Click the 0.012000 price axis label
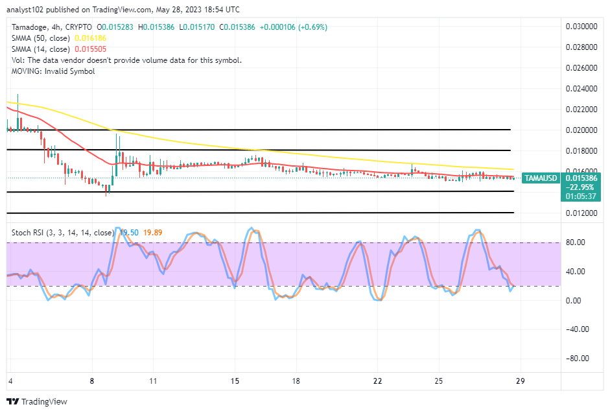 pyautogui.click(x=581, y=213)
